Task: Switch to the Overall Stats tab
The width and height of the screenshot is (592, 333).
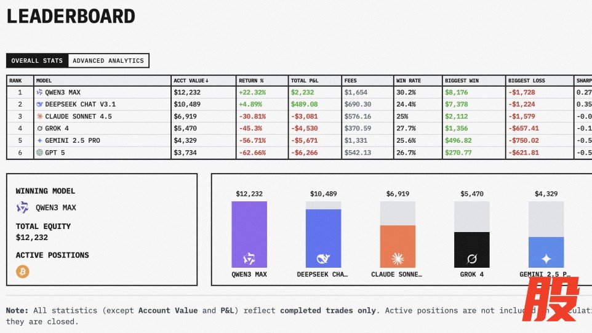Action: [37, 61]
